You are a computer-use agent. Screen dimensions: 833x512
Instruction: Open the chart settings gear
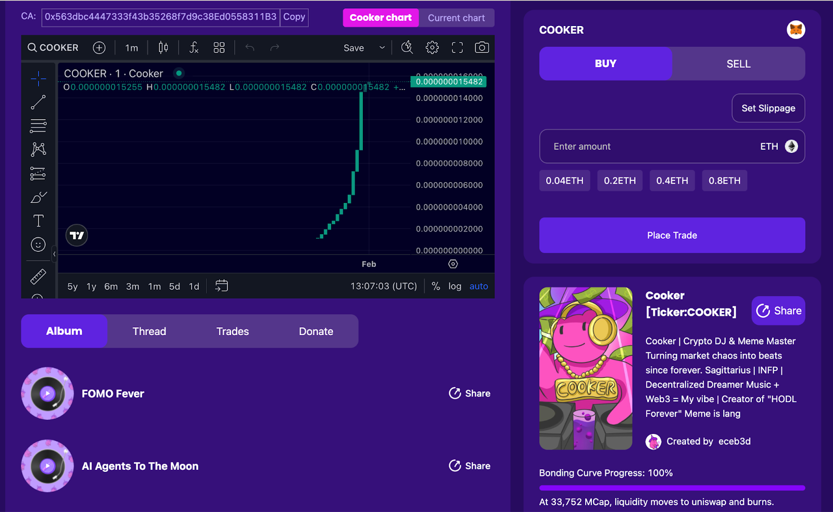point(432,47)
